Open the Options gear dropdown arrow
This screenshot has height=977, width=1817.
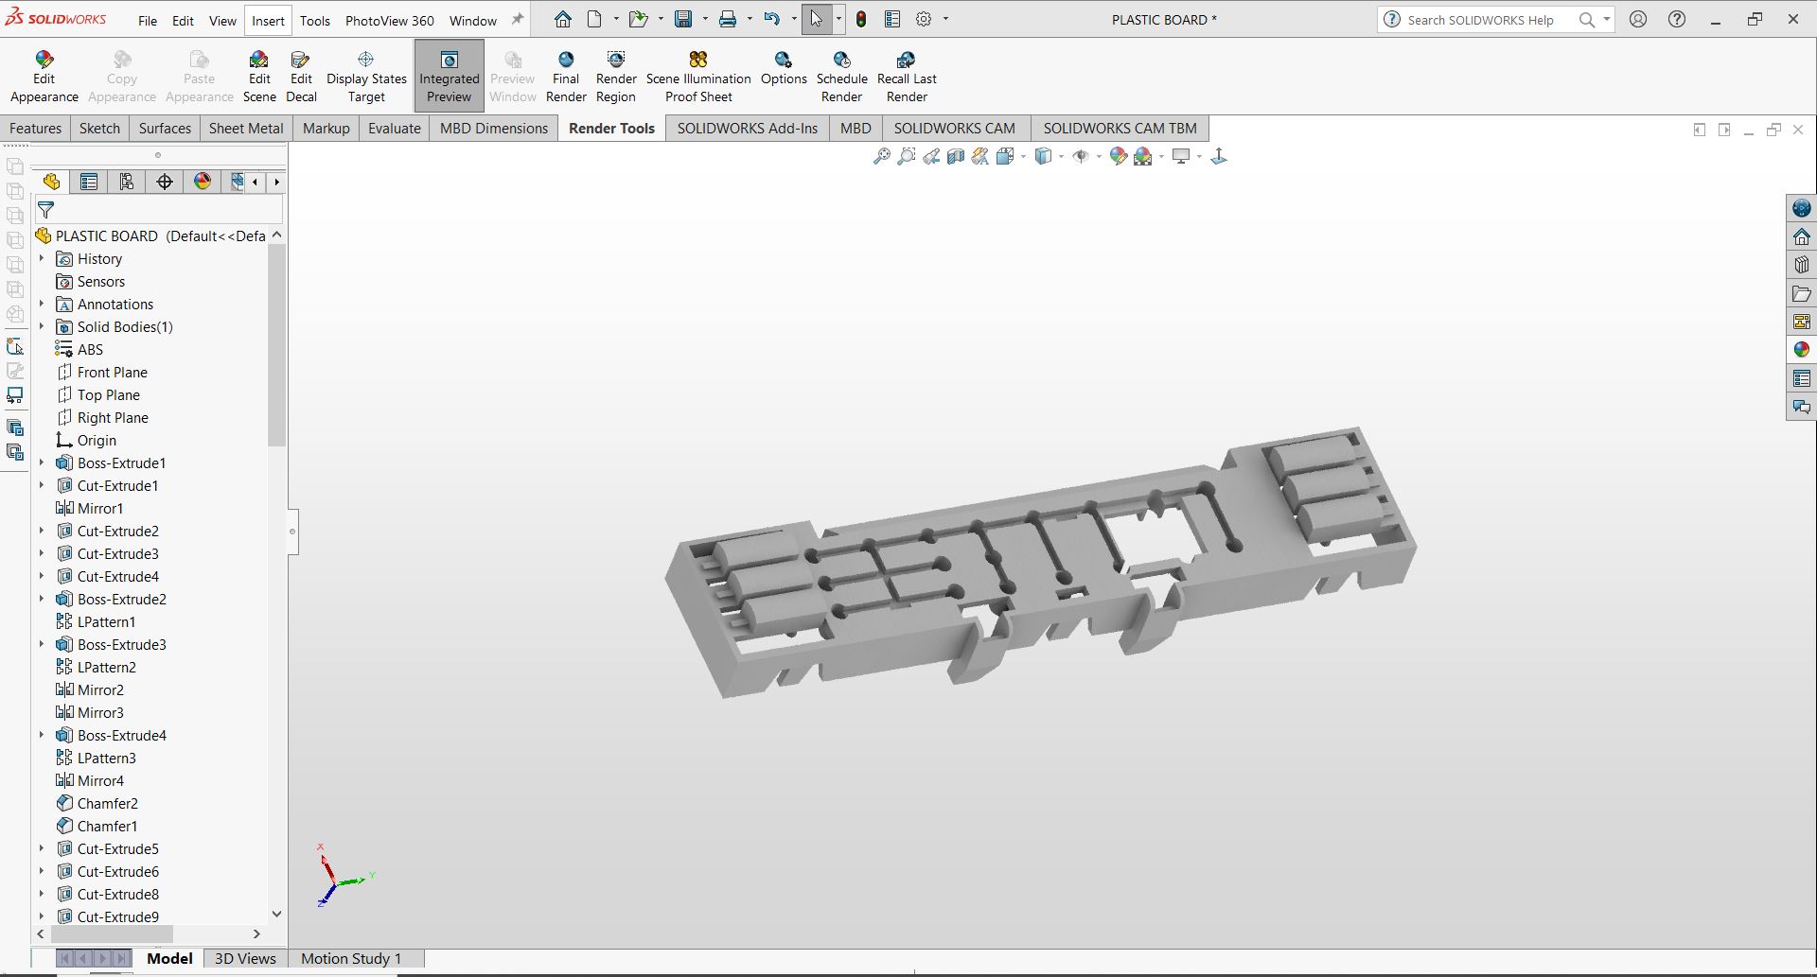945,19
